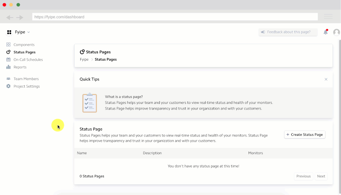Click the Team Members people icon
Viewport: 341px width, 195px height.
8,79
